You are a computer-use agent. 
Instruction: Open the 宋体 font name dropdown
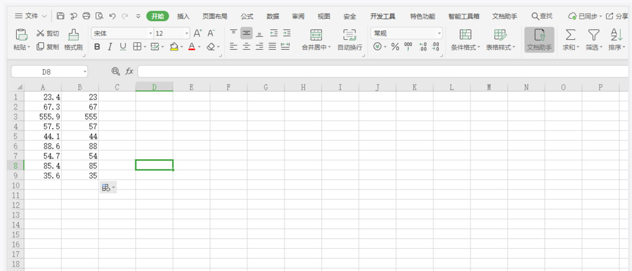[x=122, y=33]
